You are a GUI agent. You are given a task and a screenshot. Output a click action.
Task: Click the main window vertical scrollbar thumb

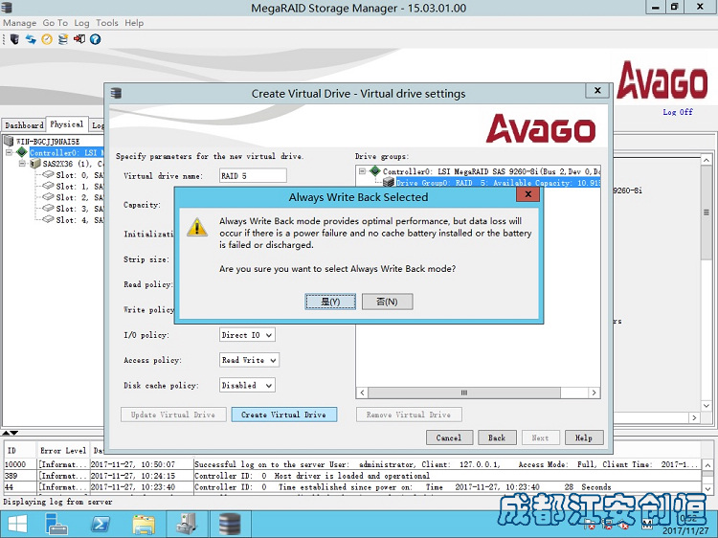(x=707, y=213)
